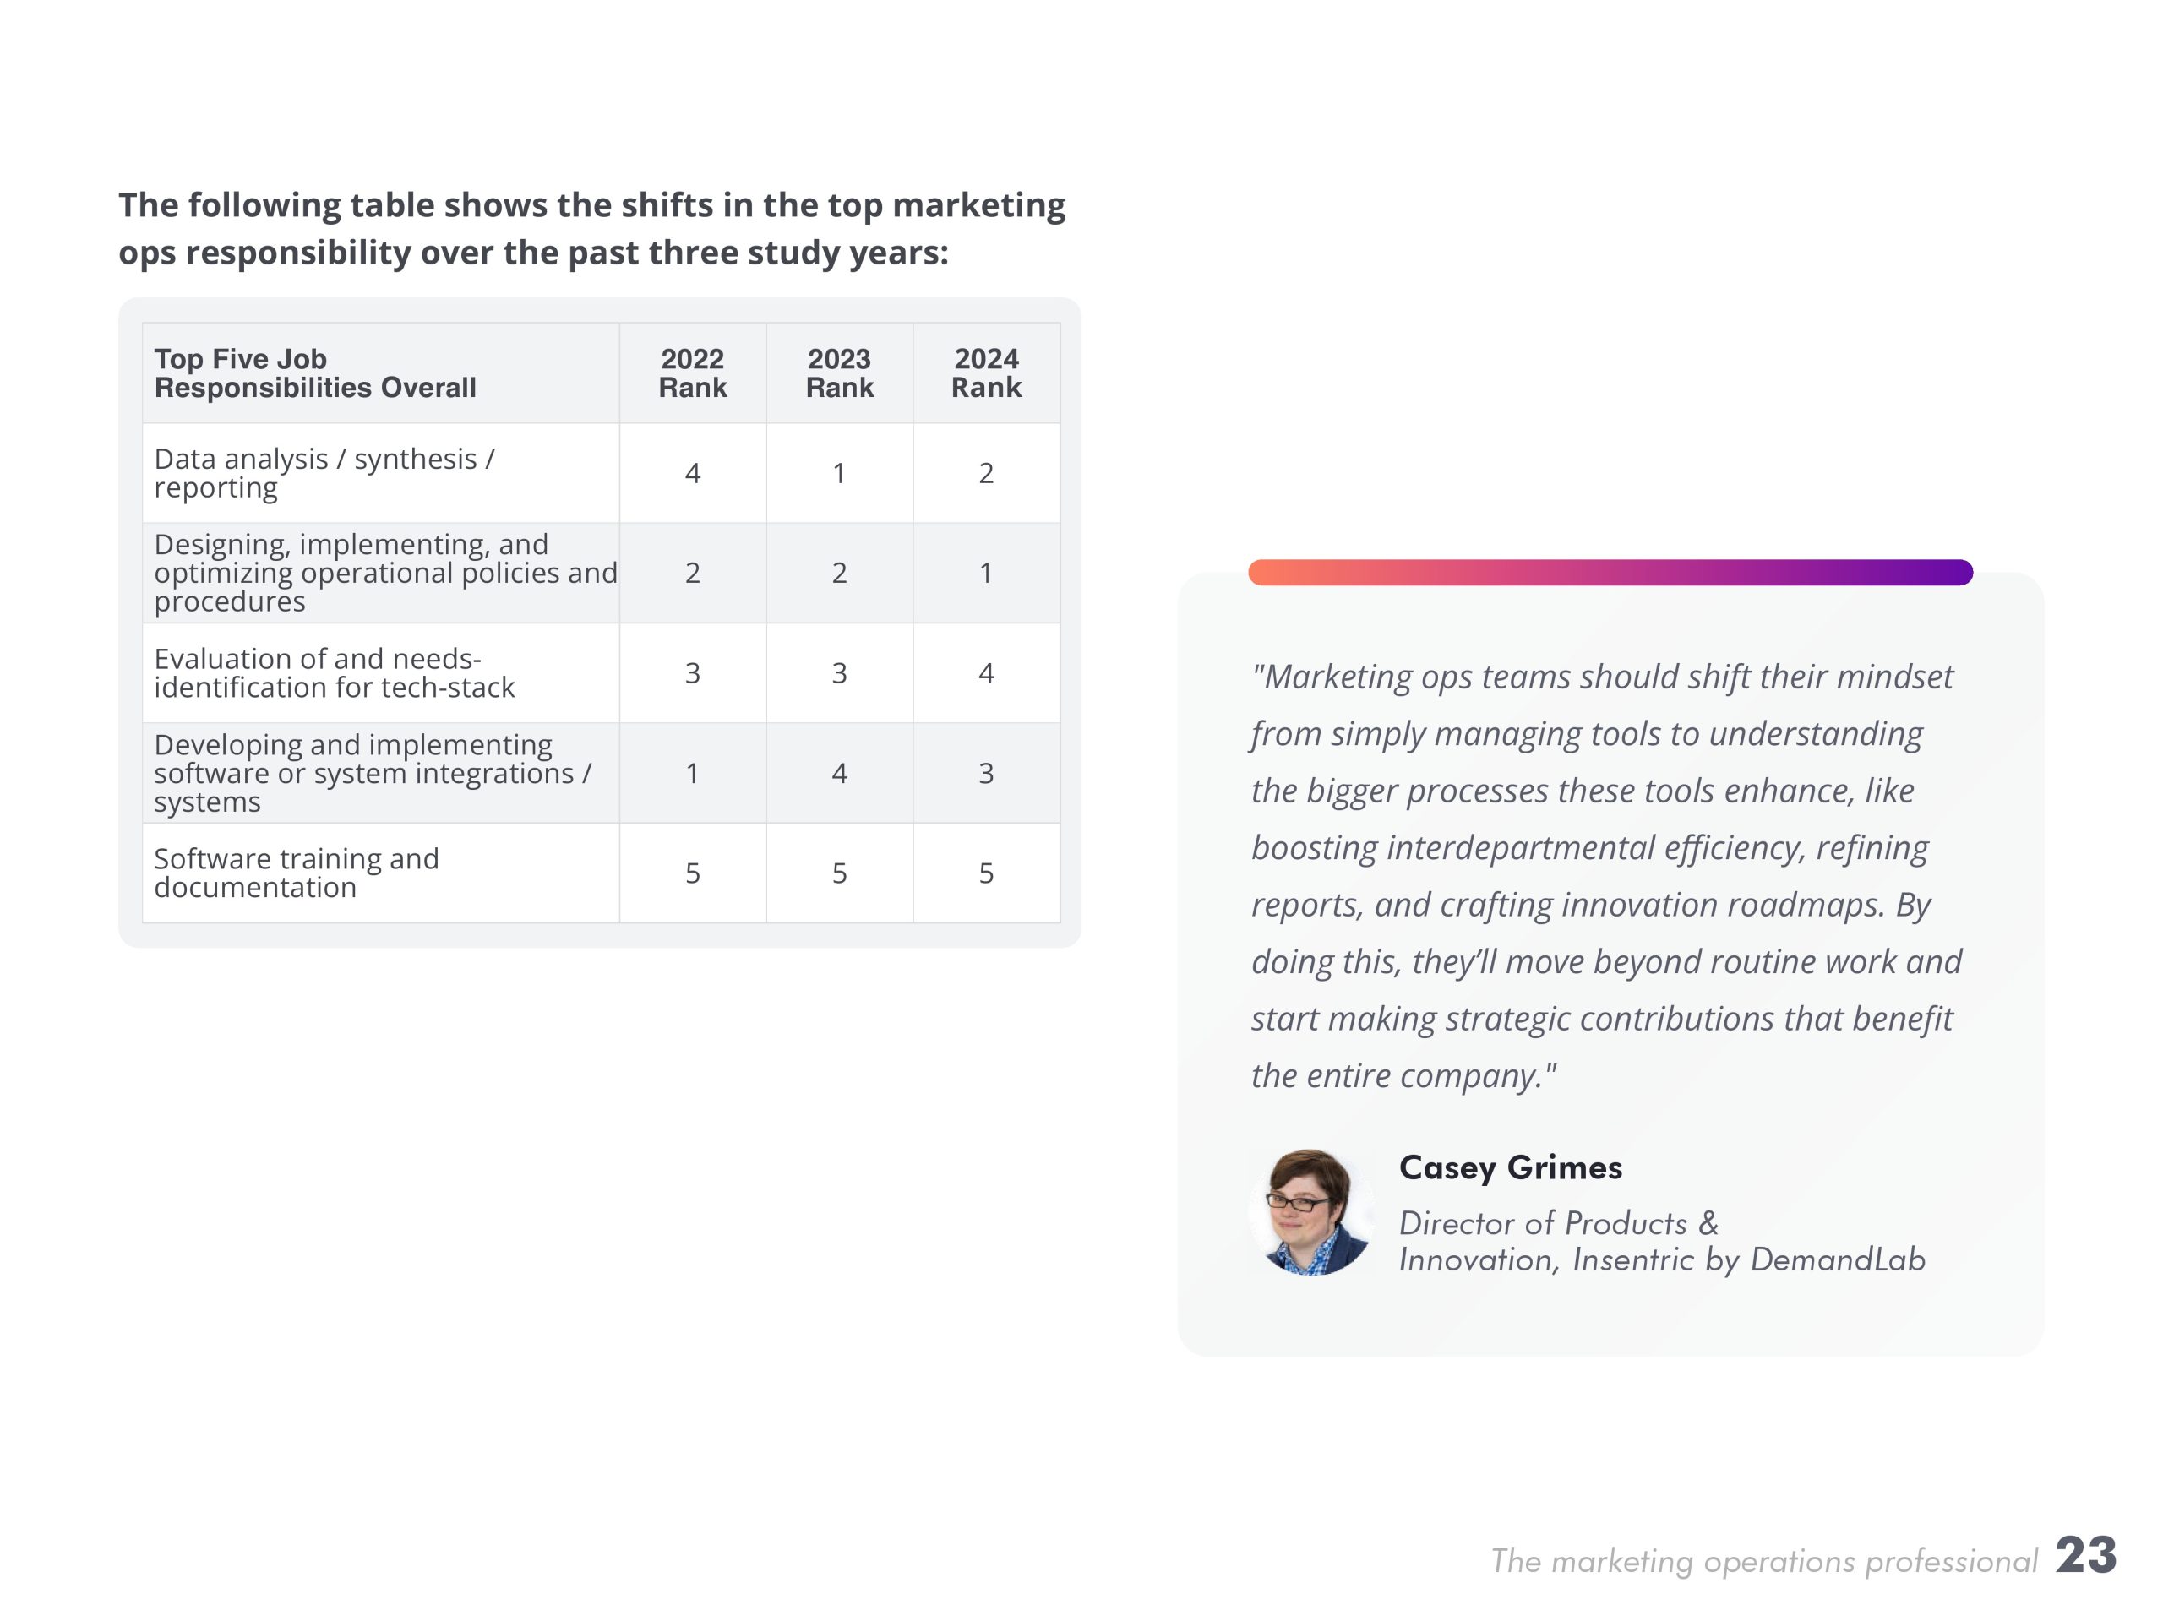Image resolution: width=2163 pixels, height=1621 pixels.
Task: Click Casey Grimes' profile photo
Action: [1310, 1212]
